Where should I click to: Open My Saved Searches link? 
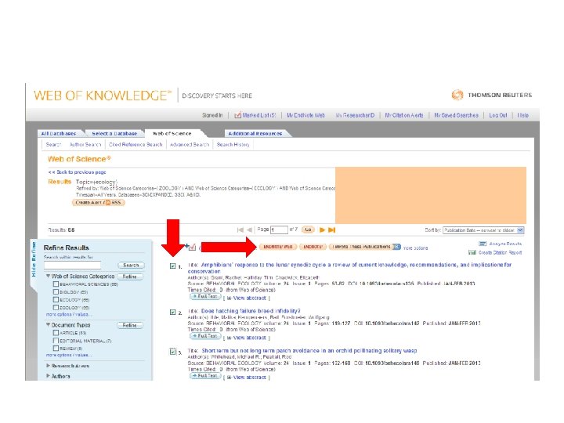point(456,115)
